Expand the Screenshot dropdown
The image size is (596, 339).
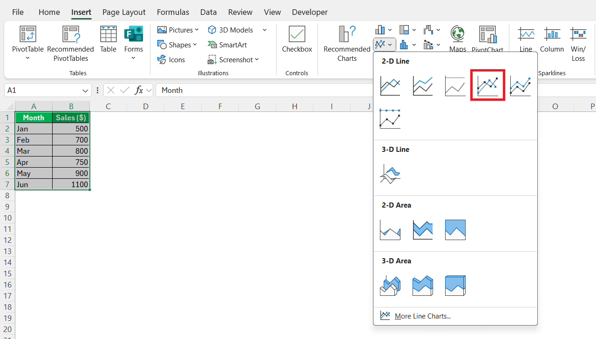(257, 59)
